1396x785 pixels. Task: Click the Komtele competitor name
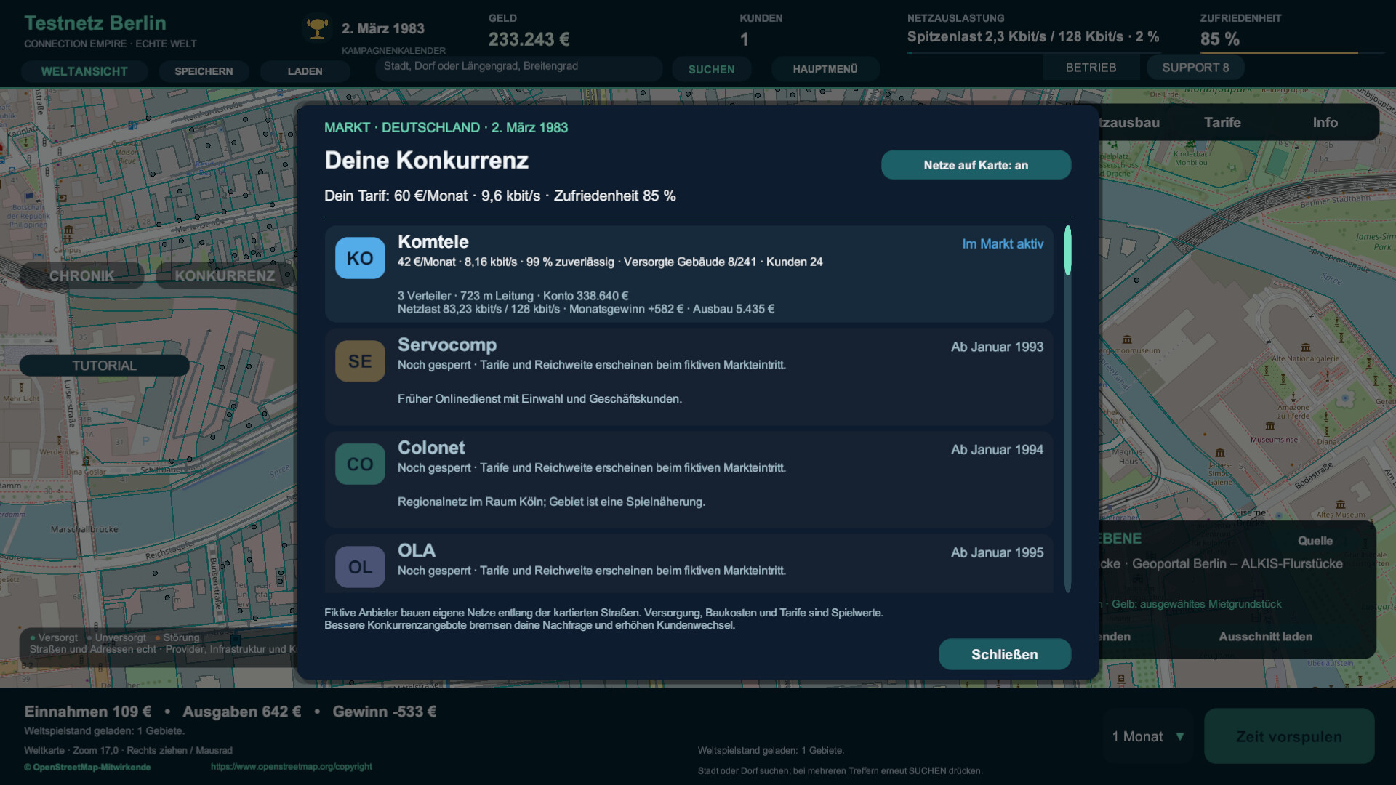click(x=433, y=242)
